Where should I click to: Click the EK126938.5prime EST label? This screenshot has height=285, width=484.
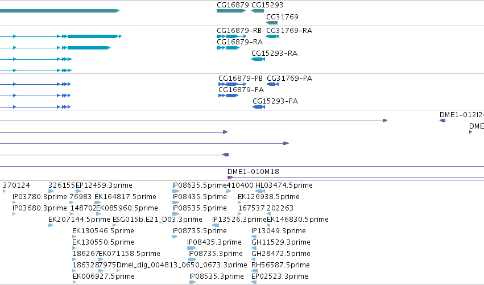268,197
